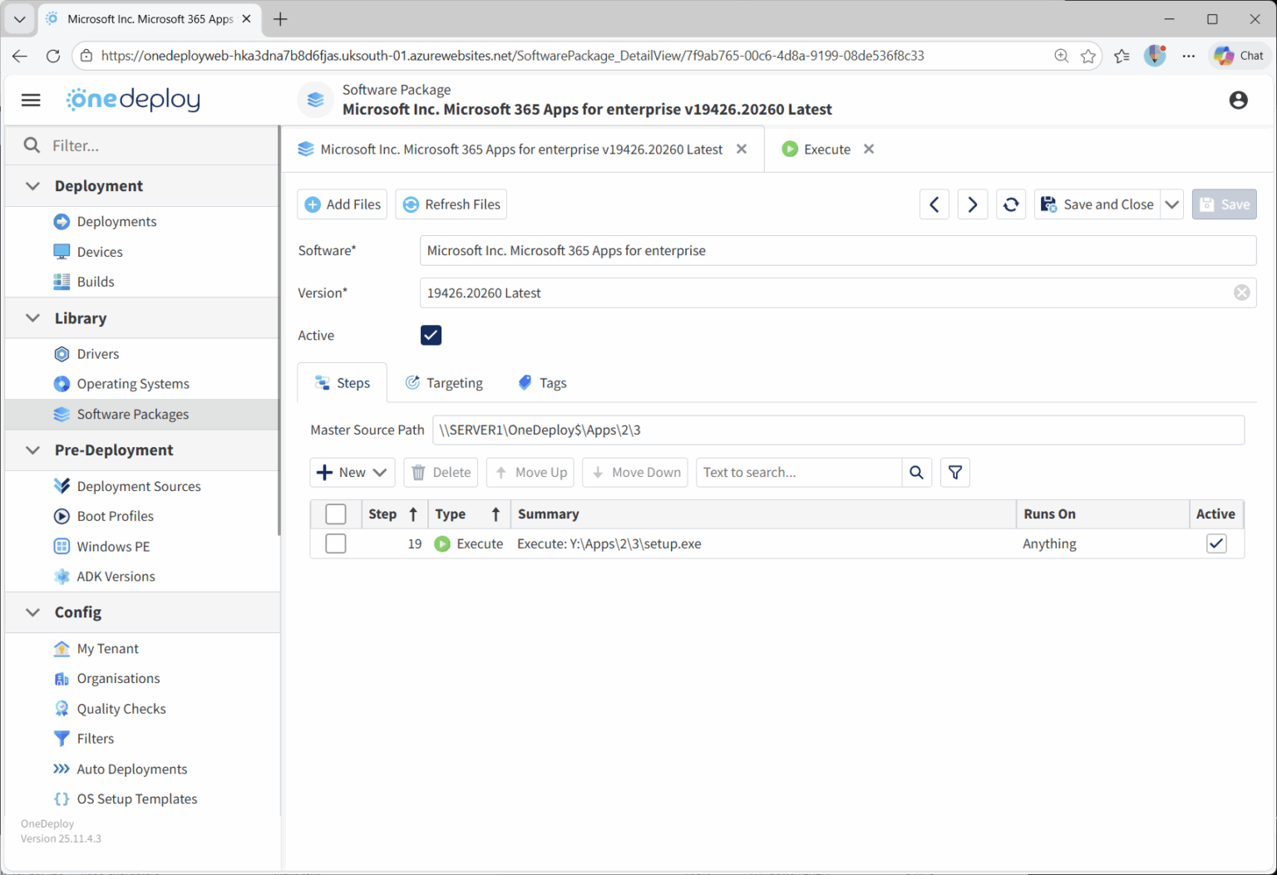Open Builds in the sidebar

(95, 282)
